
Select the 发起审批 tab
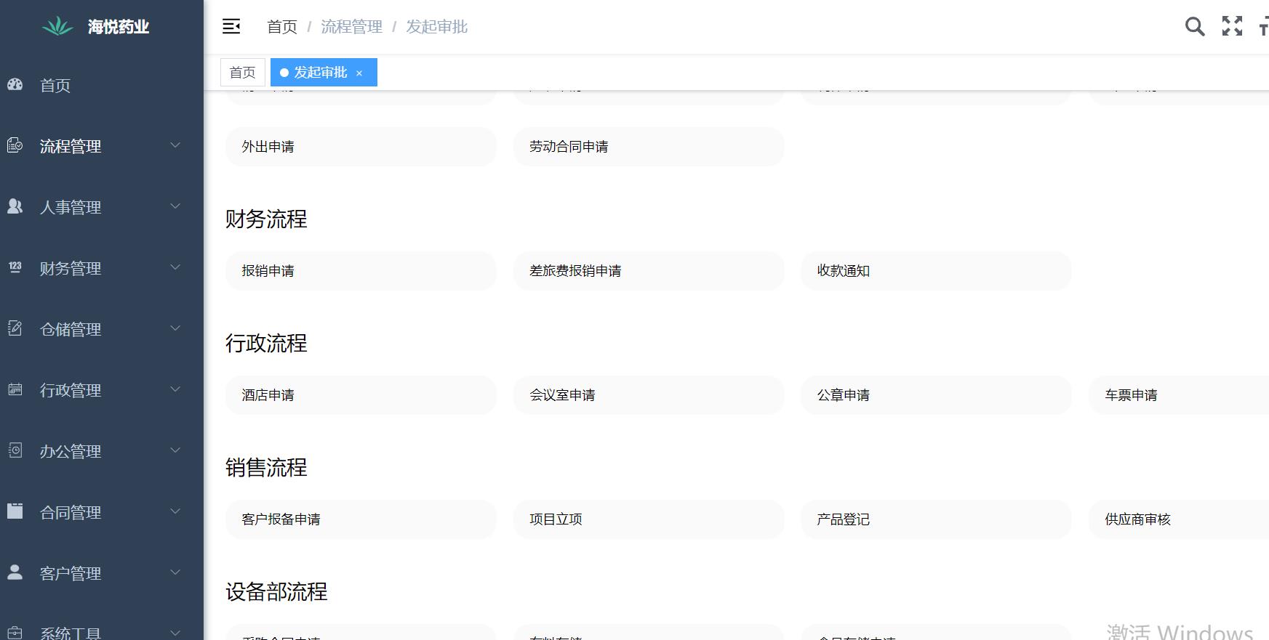[x=324, y=73]
